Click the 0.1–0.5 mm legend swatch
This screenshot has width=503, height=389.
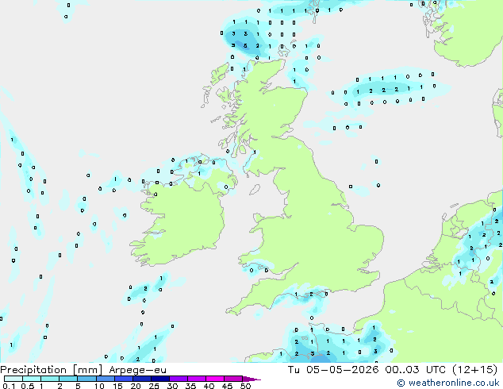[x=13, y=379]
